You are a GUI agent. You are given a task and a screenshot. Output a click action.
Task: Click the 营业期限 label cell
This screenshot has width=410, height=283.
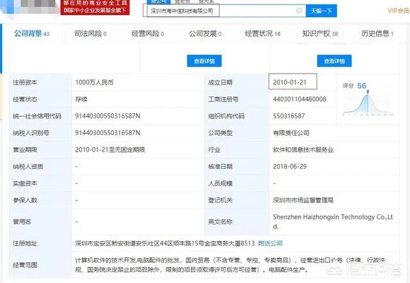coord(40,150)
